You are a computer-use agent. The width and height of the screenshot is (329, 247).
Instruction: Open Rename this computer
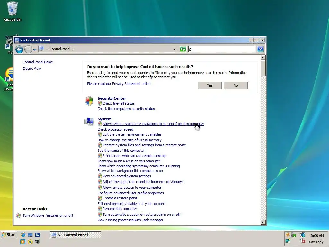pos(120,209)
